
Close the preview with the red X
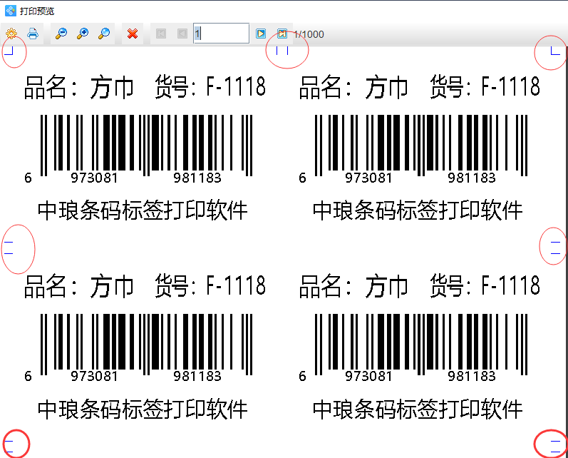pyautogui.click(x=132, y=34)
